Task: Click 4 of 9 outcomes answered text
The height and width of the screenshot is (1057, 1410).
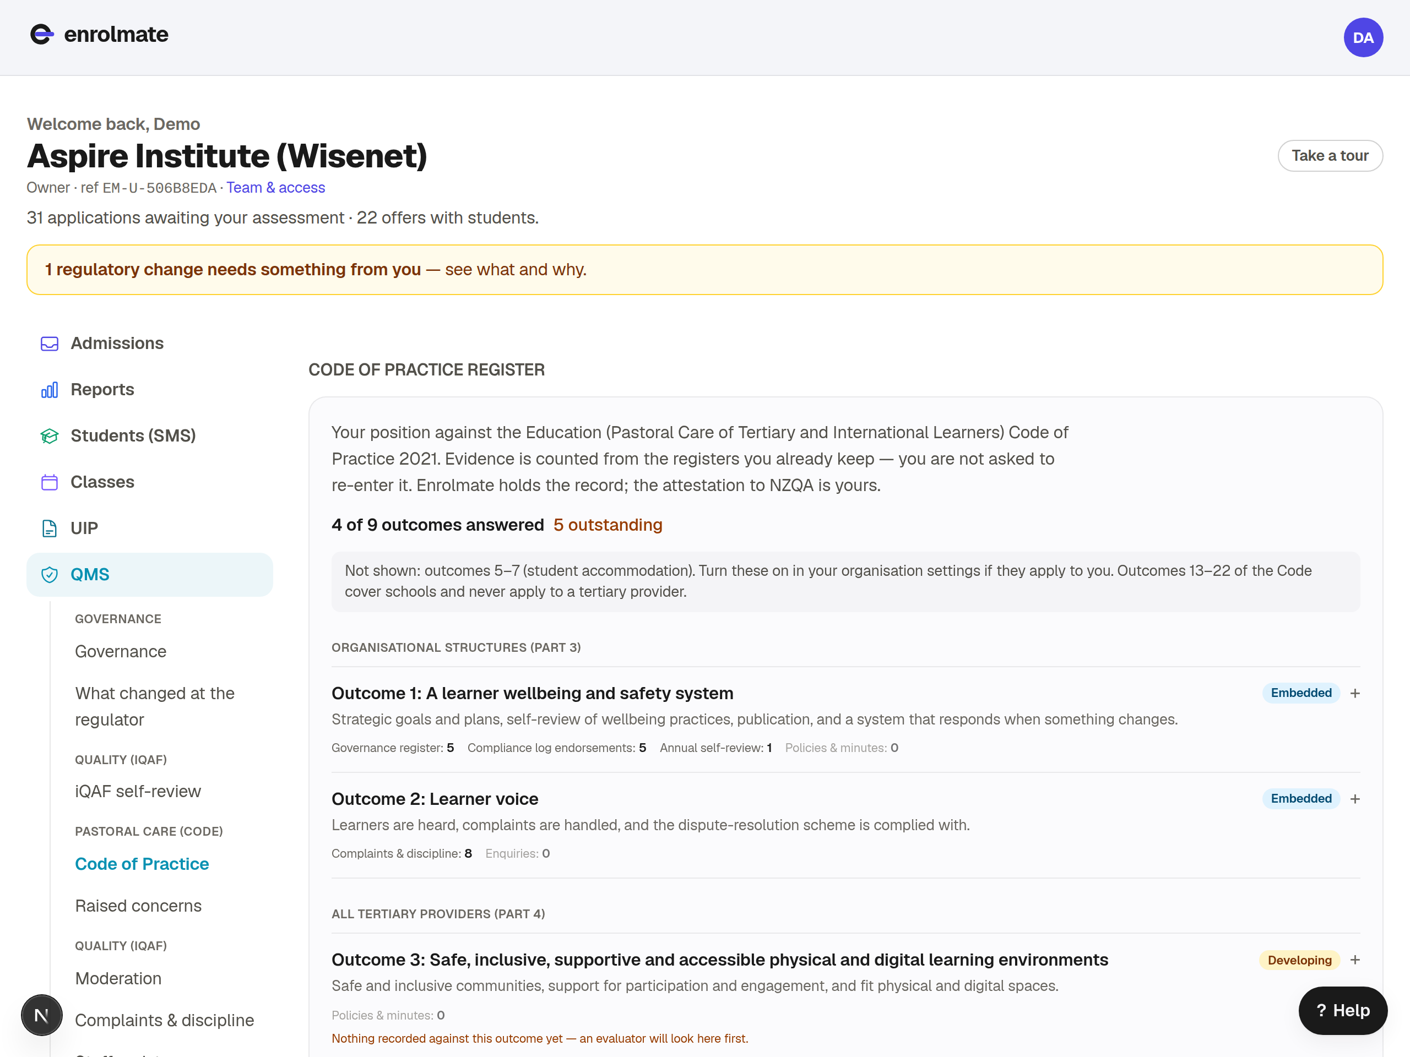Action: pyautogui.click(x=438, y=525)
